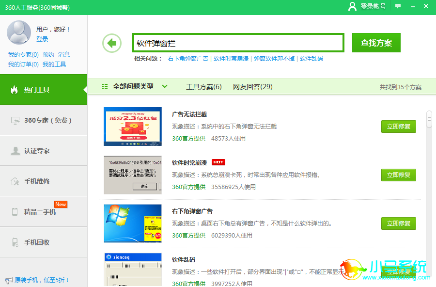Screen dimensions: 436x287
Task: Click the New badge on 精品二手机
Action: click(x=61, y=204)
